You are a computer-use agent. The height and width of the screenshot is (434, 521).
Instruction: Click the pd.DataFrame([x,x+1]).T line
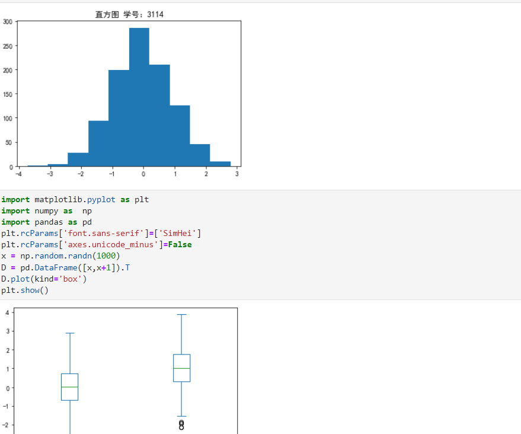(65, 267)
